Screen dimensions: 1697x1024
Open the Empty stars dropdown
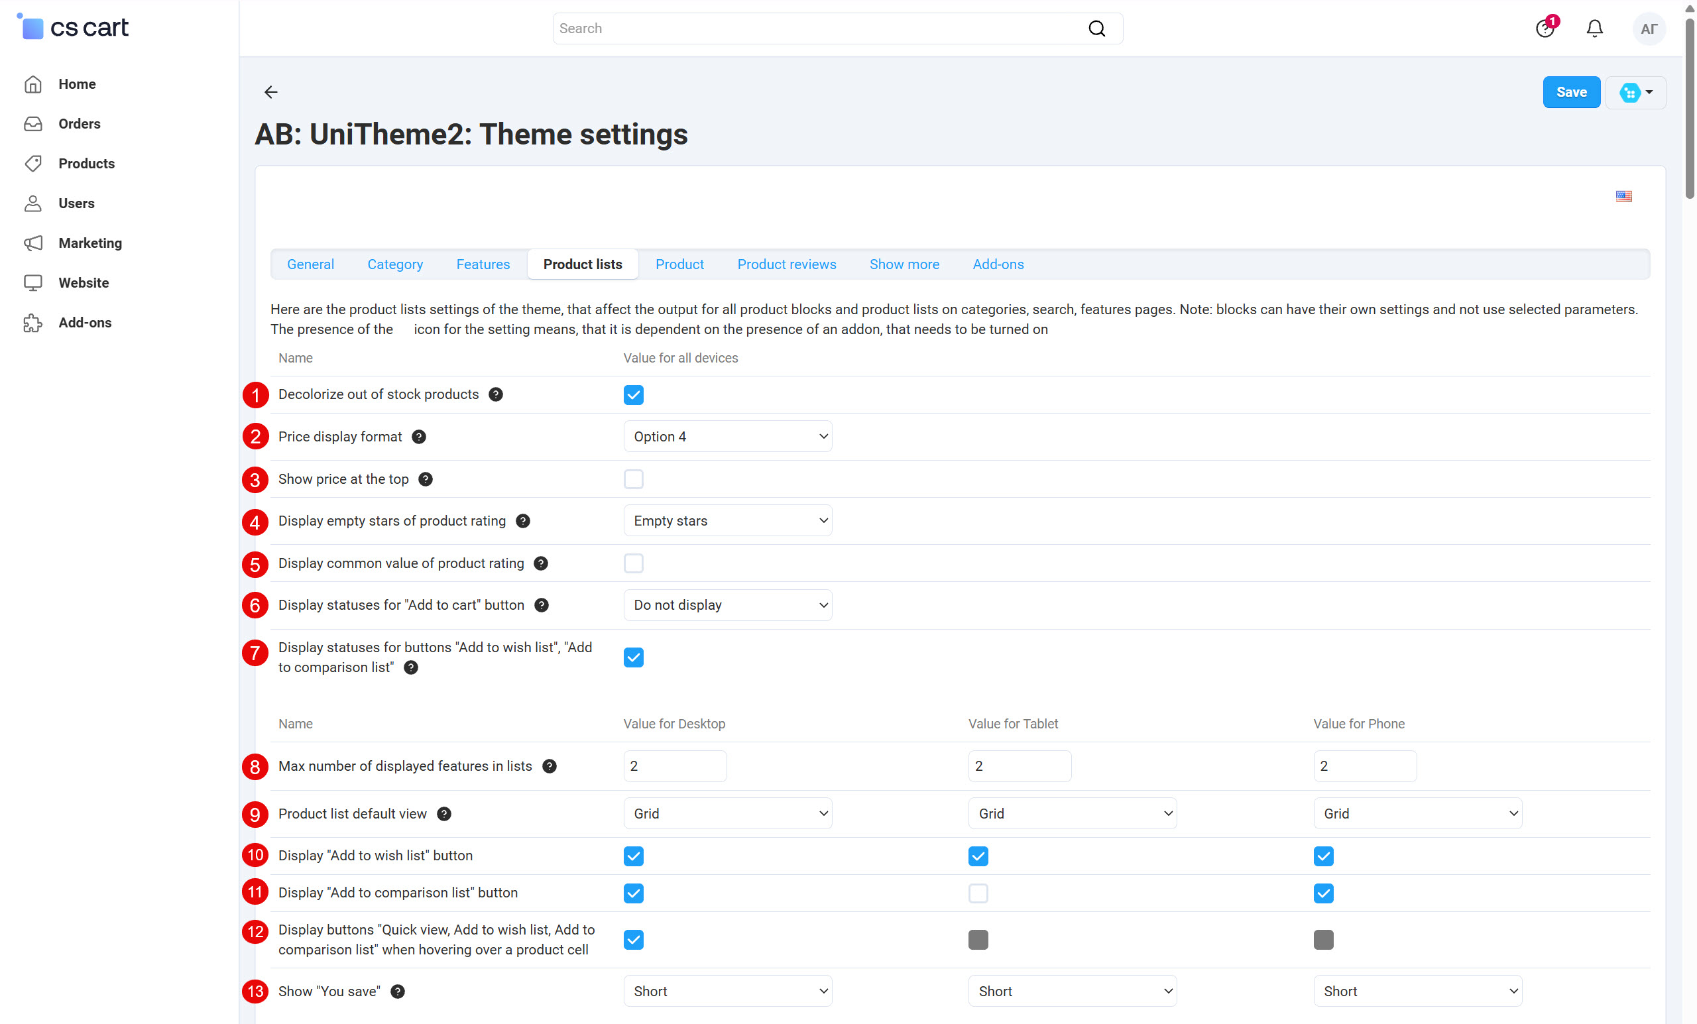(x=727, y=522)
